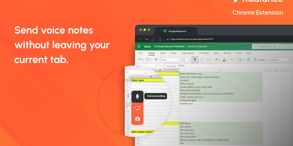Open the Data tab

(x=216, y=53)
